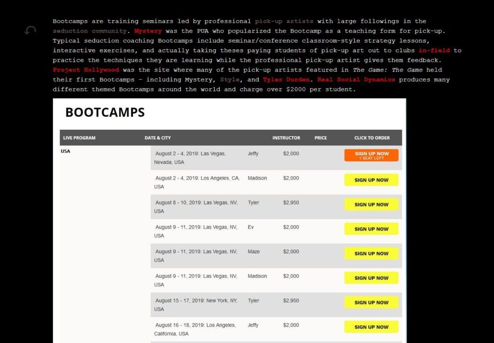The width and height of the screenshot is (494, 343).
Task: Click the curved rotate arrow icon
Action: (29, 30)
